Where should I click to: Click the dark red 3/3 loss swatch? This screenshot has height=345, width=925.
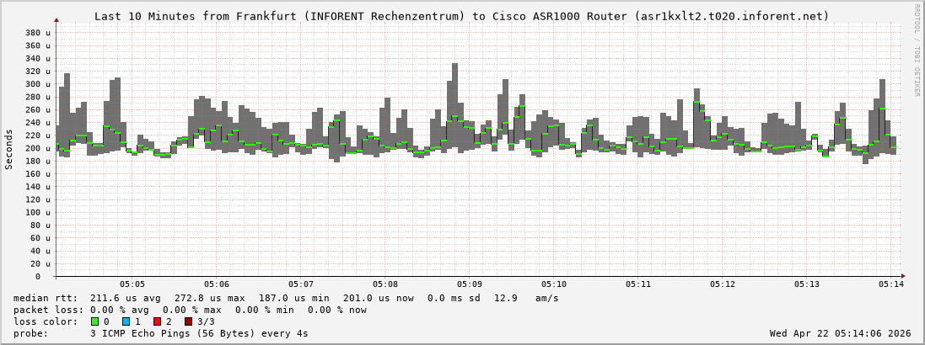(188, 321)
